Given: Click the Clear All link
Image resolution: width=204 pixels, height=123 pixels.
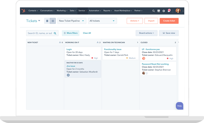Looking at the screenshot, I should pos(87,33).
